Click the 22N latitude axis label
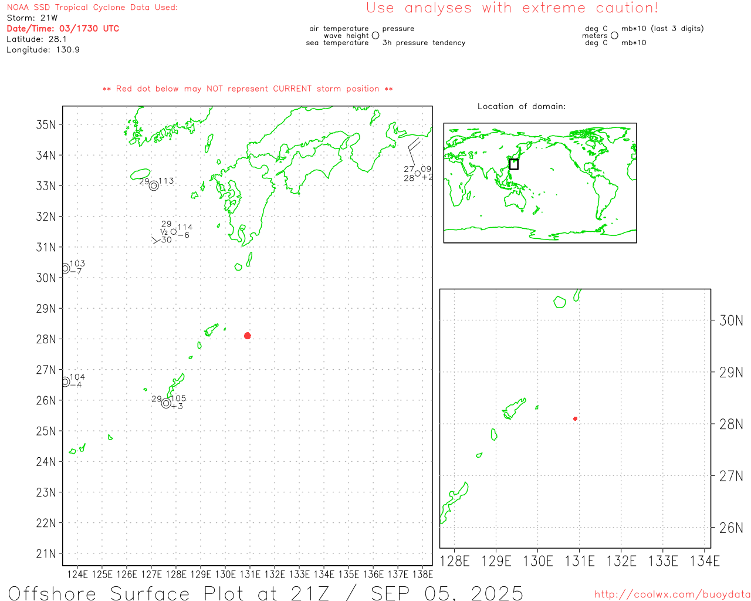The width and height of the screenshot is (751, 601). (46, 523)
